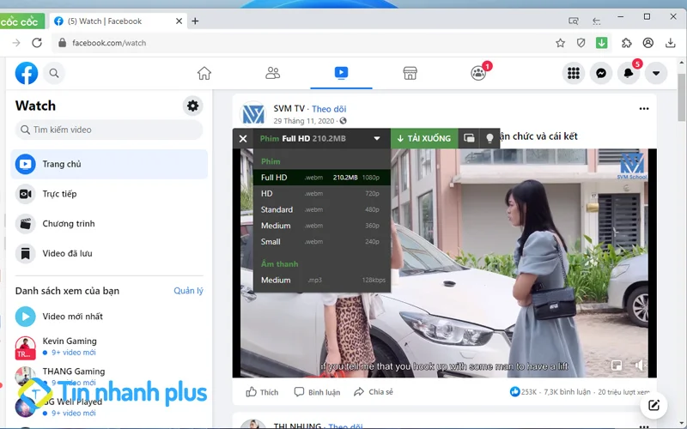Open the post three-dot options menu
Image resolution: width=687 pixels, height=429 pixels.
pyautogui.click(x=643, y=109)
